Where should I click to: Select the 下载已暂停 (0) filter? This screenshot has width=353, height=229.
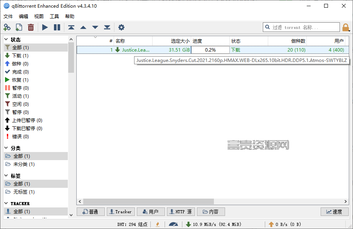(36, 129)
